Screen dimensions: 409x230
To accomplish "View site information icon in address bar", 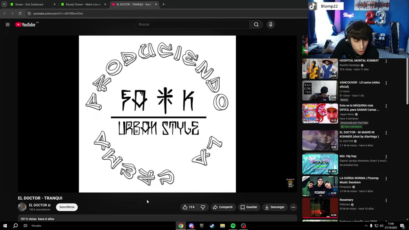I will pyautogui.click(x=29, y=13).
